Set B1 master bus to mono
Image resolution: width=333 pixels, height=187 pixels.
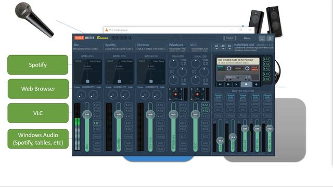tap(255, 104)
